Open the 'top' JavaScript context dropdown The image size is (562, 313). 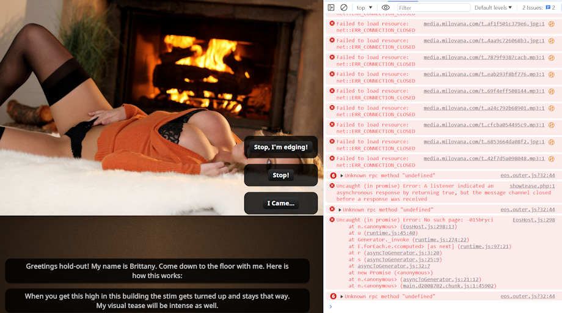point(365,7)
